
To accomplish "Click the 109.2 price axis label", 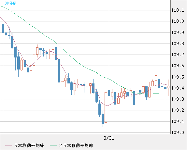I will 178,110.
